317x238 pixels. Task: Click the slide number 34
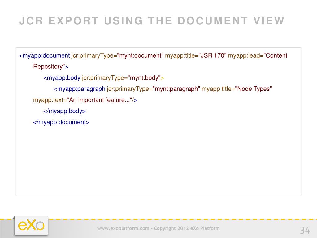click(305, 230)
